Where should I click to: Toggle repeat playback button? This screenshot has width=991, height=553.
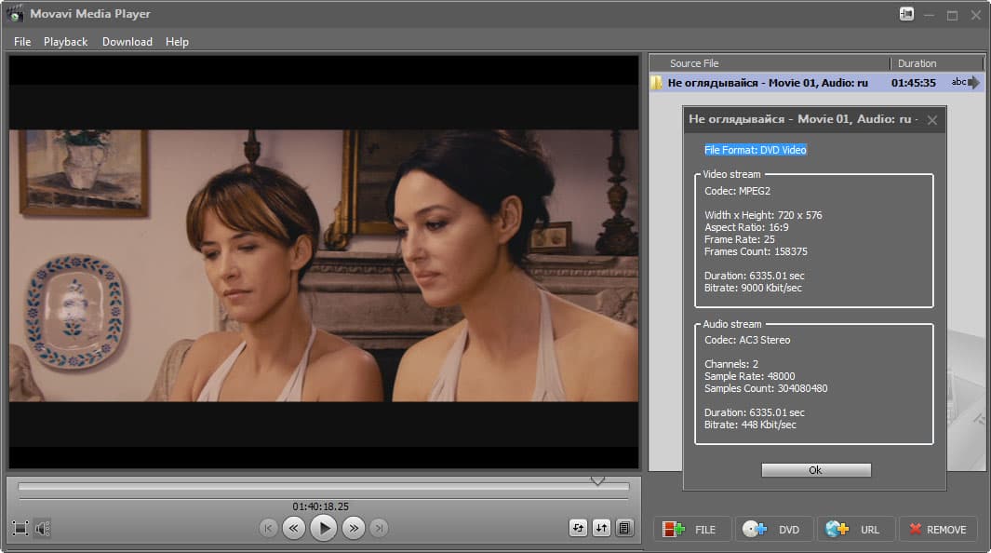578,529
